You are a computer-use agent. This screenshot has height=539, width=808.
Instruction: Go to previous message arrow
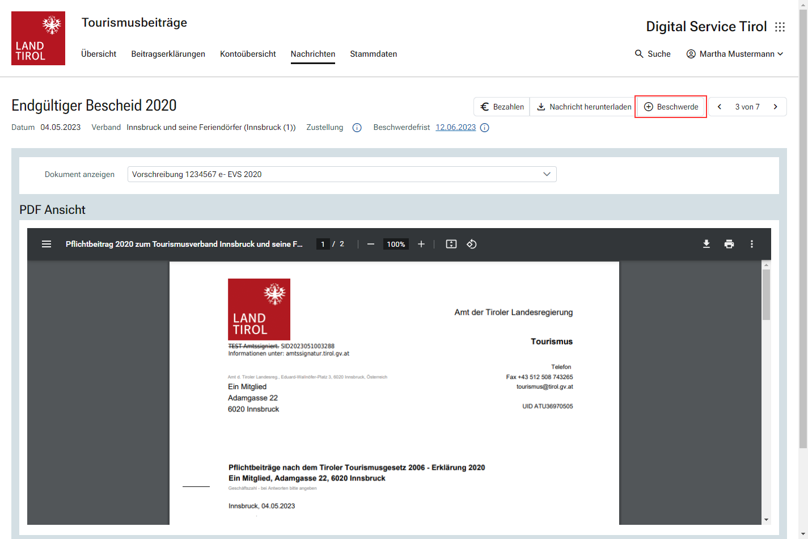720,107
